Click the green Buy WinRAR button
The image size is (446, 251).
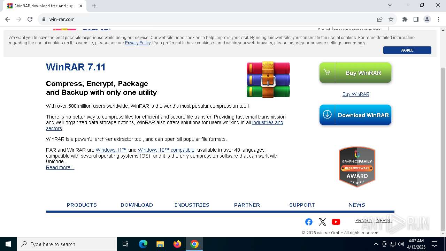355,73
